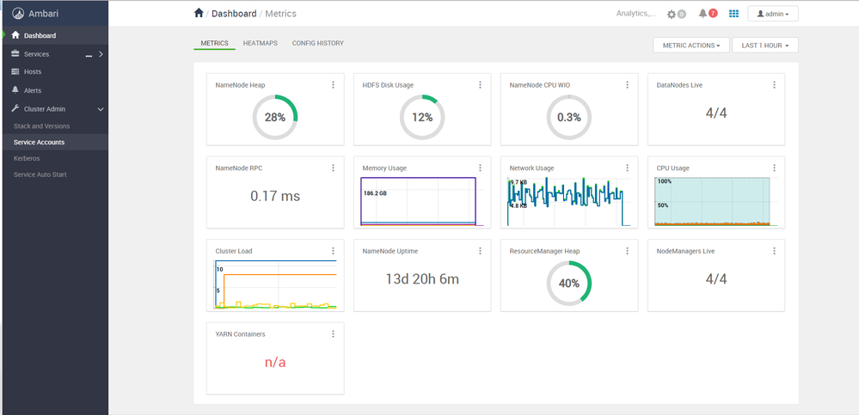
Task: Switch to the Heatmaps tab
Action: point(261,43)
